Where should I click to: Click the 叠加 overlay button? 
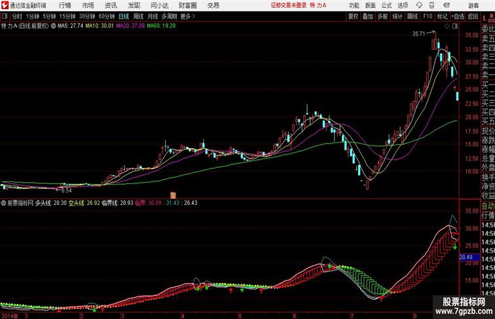click(x=368, y=16)
